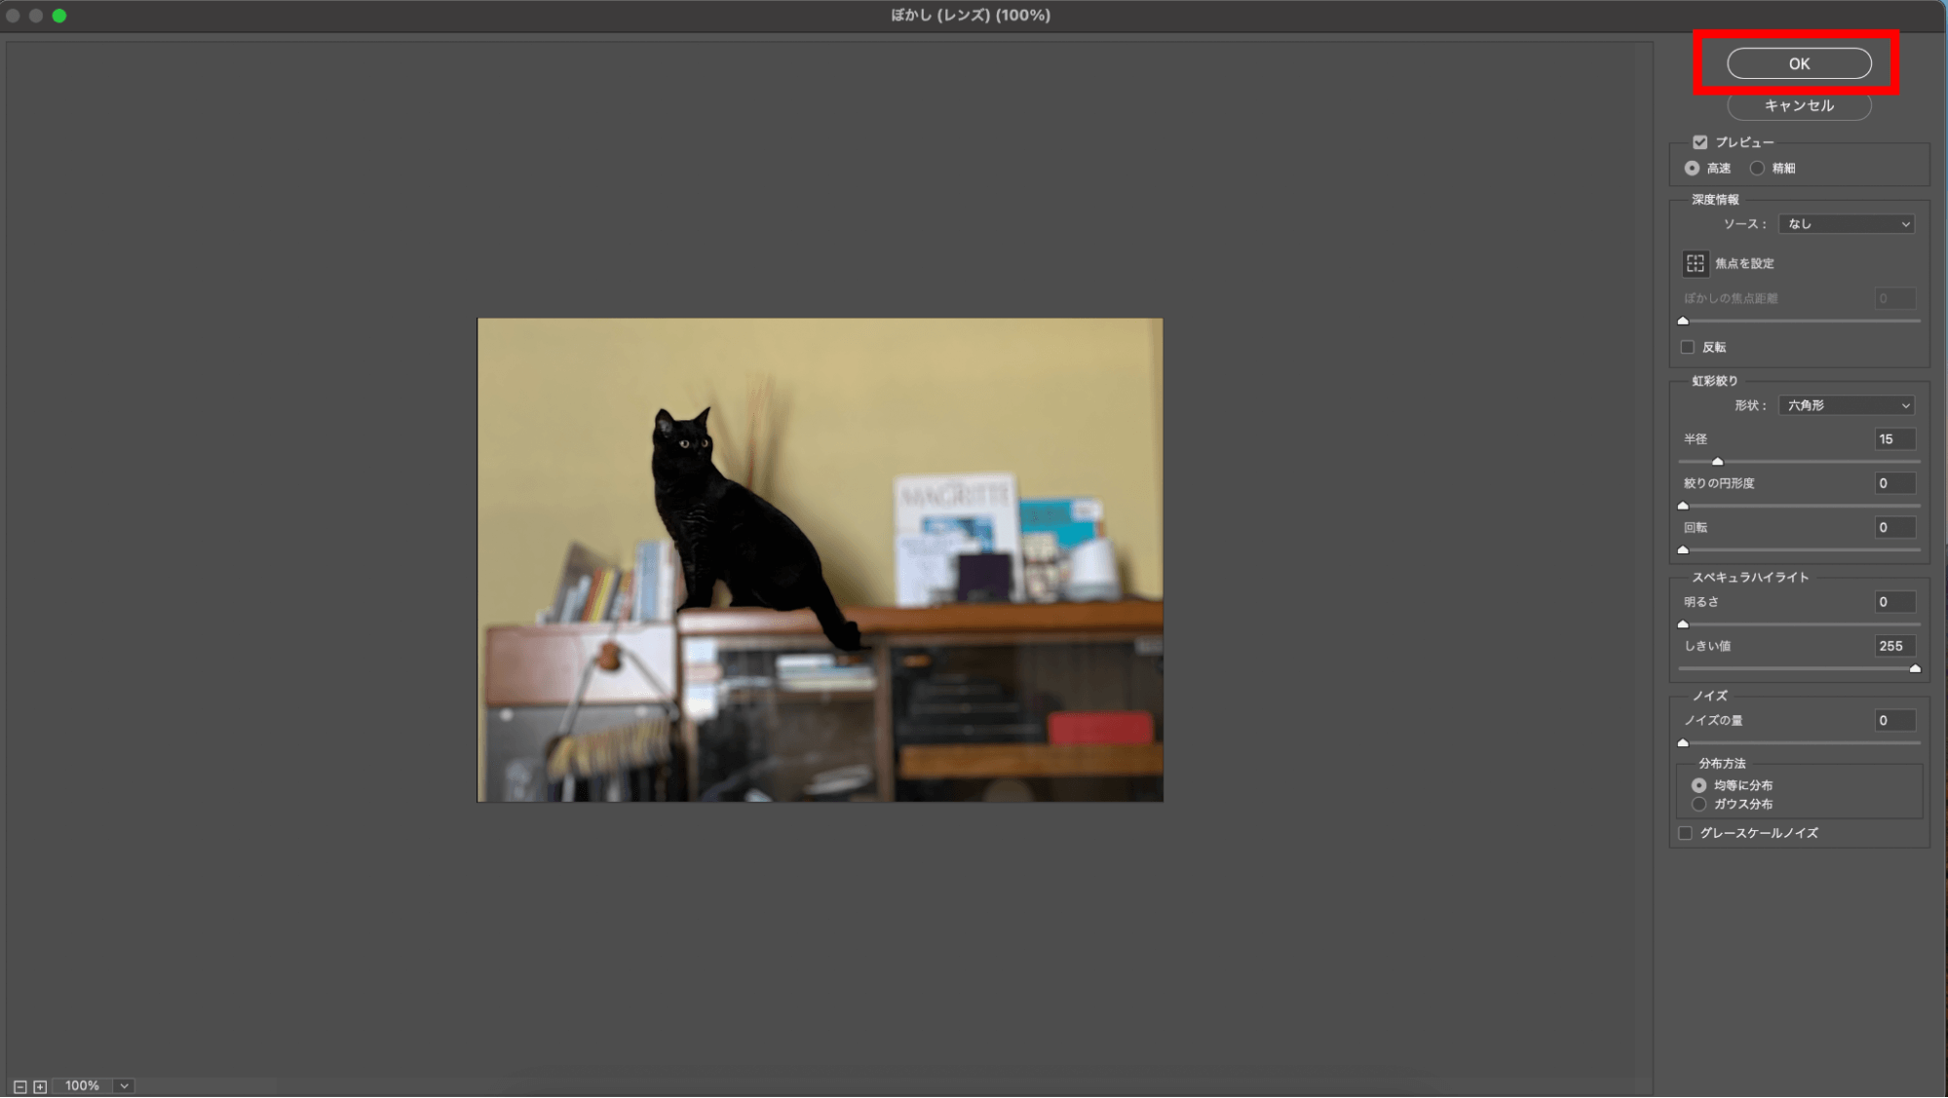Choose 均等に分布 distribution option
The height and width of the screenshot is (1098, 1948).
(1699, 785)
